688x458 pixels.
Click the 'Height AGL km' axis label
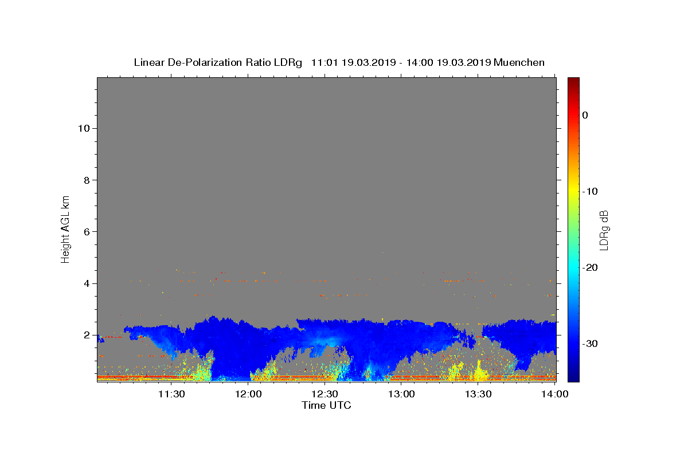(66, 228)
